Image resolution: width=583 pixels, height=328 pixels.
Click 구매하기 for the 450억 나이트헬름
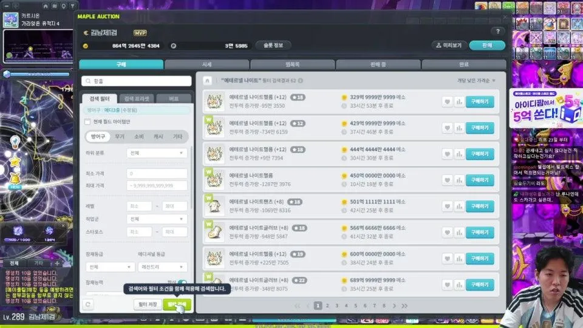coord(480,180)
